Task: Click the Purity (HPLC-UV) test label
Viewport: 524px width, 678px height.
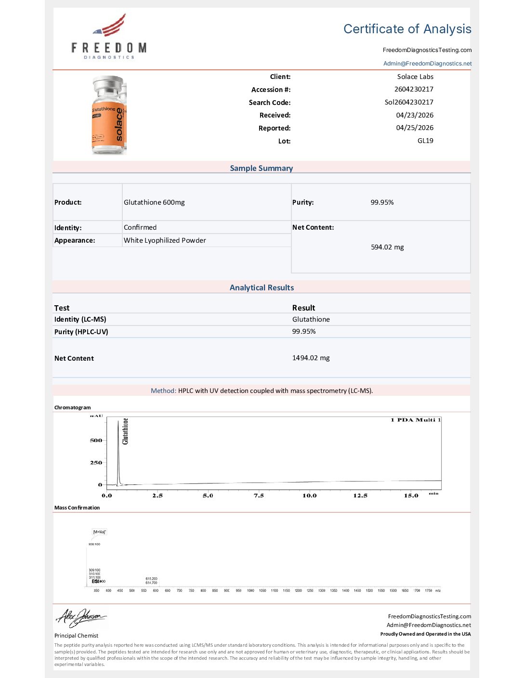Action: [81, 332]
